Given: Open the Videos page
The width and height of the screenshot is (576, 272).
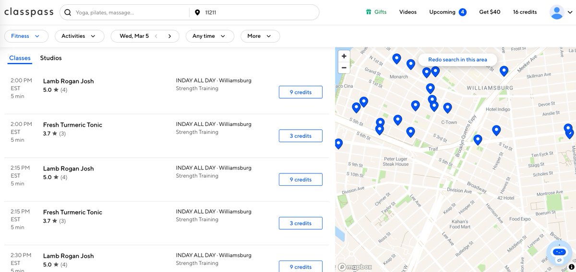Looking at the screenshot, I should (x=408, y=12).
